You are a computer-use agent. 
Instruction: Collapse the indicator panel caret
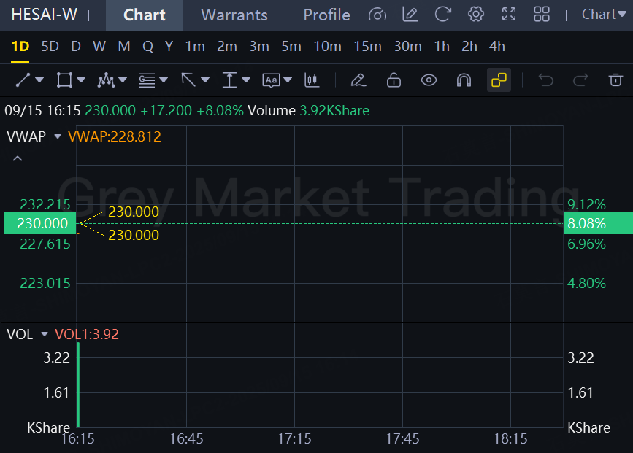point(18,158)
